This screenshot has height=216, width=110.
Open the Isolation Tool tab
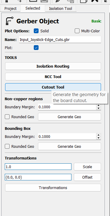[x=61, y=9]
